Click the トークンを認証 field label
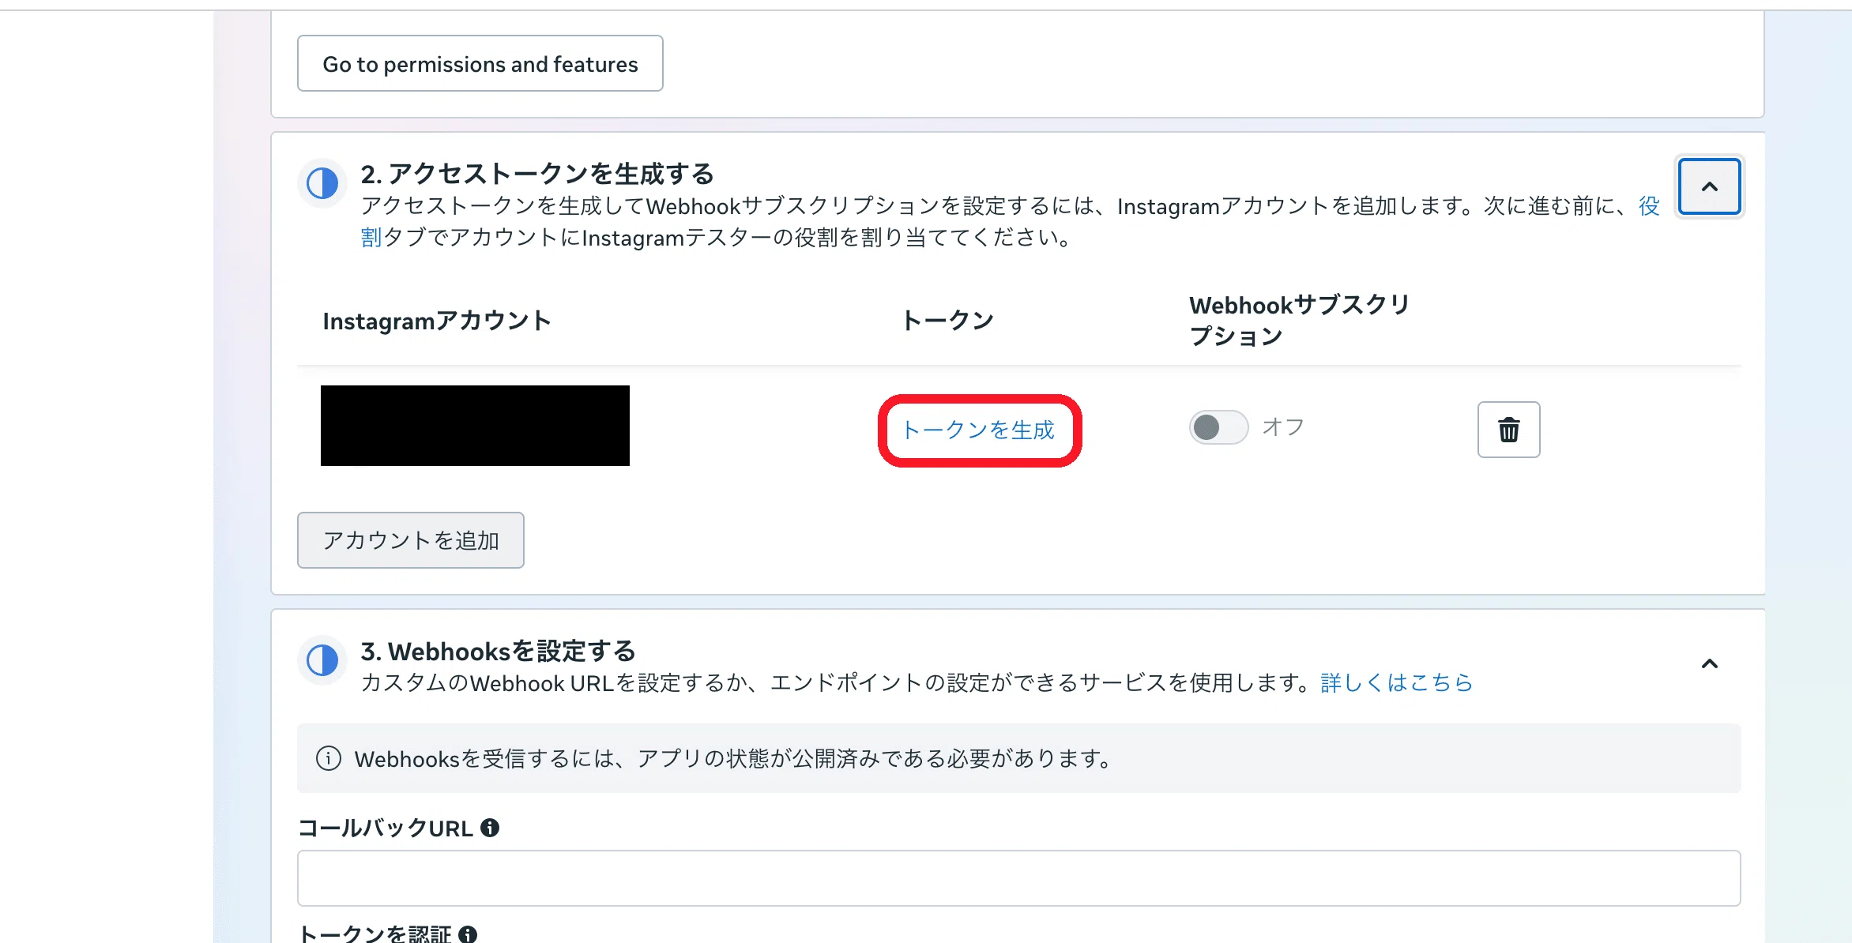This screenshot has width=1852, height=943. click(x=375, y=934)
